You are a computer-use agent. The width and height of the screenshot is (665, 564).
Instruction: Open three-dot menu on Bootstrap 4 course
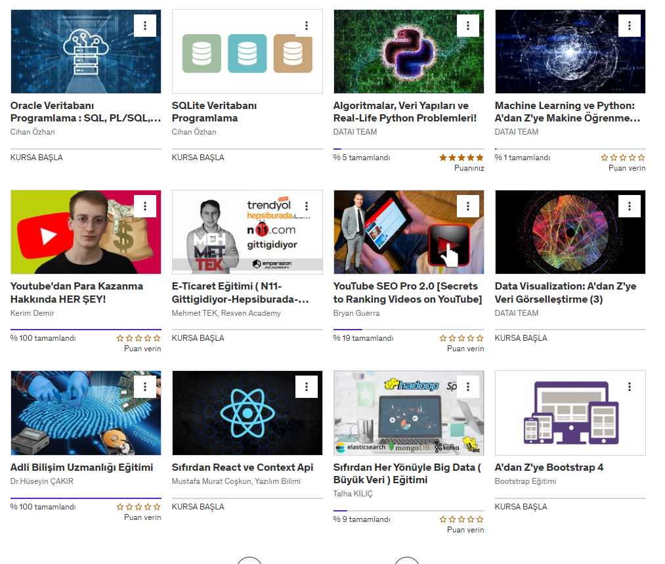630,387
